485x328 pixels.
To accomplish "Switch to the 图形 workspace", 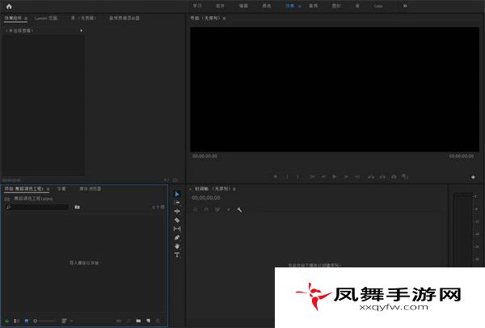I will [x=336, y=6].
